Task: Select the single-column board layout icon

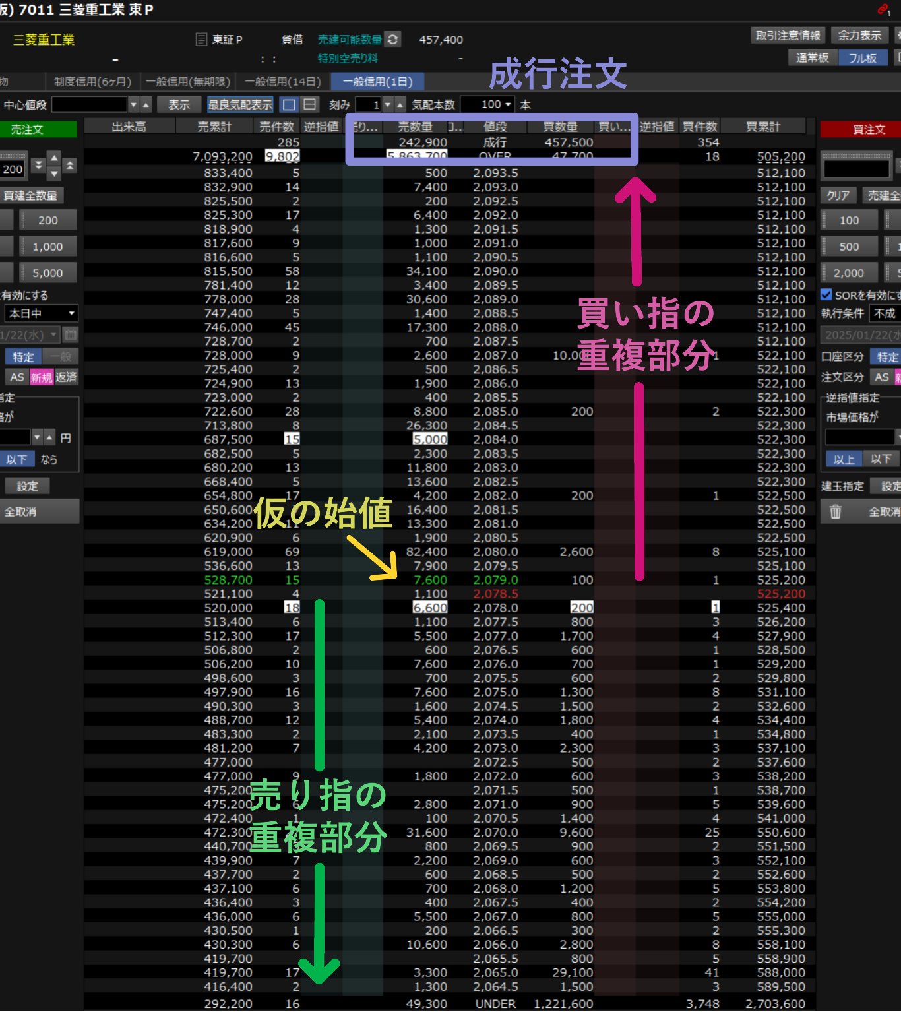Action: (x=288, y=104)
